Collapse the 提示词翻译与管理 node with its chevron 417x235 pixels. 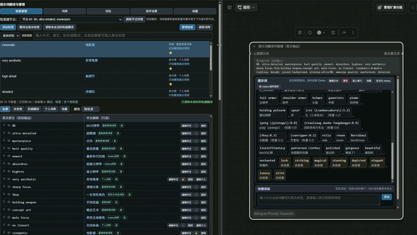pyautogui.click(x=254, y=46)
